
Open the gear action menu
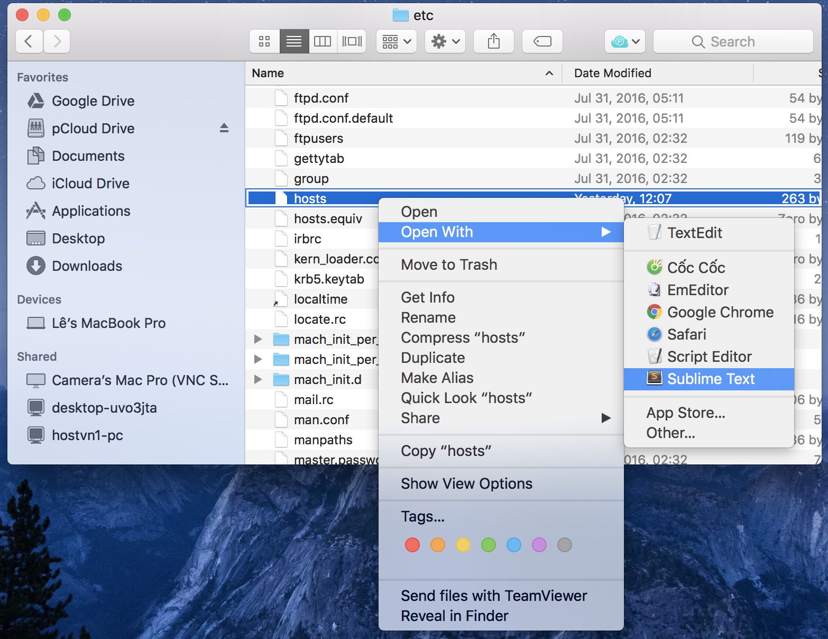click(x=445, y=41)
